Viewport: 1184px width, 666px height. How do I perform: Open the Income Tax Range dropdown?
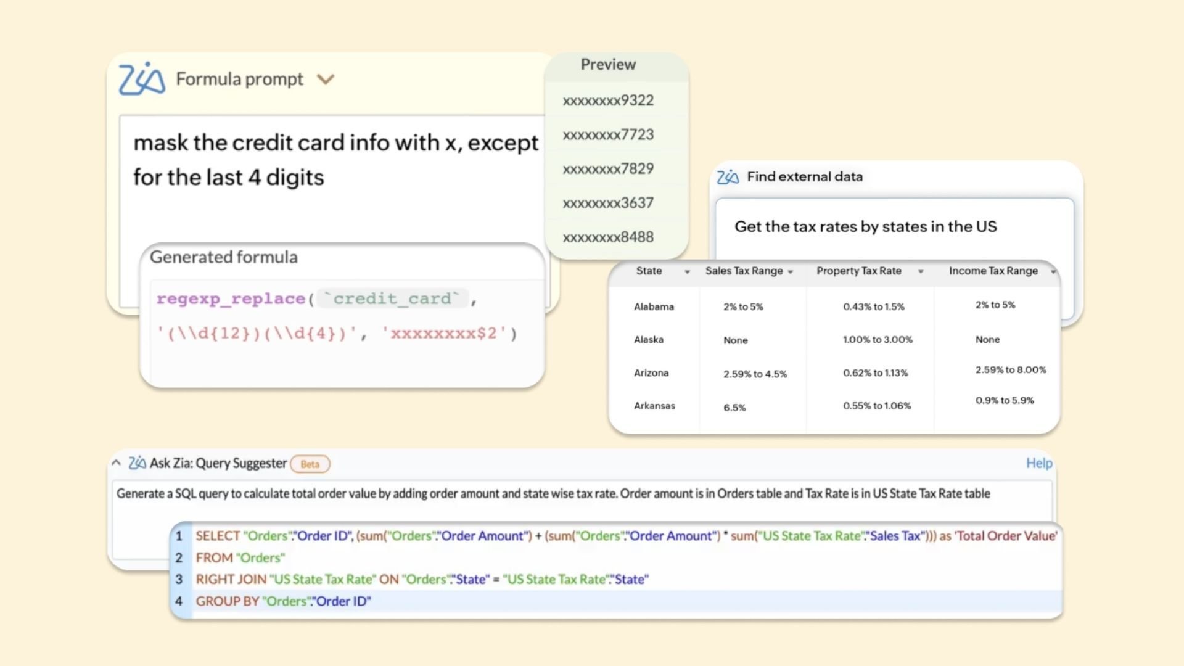click(1052, 271)
